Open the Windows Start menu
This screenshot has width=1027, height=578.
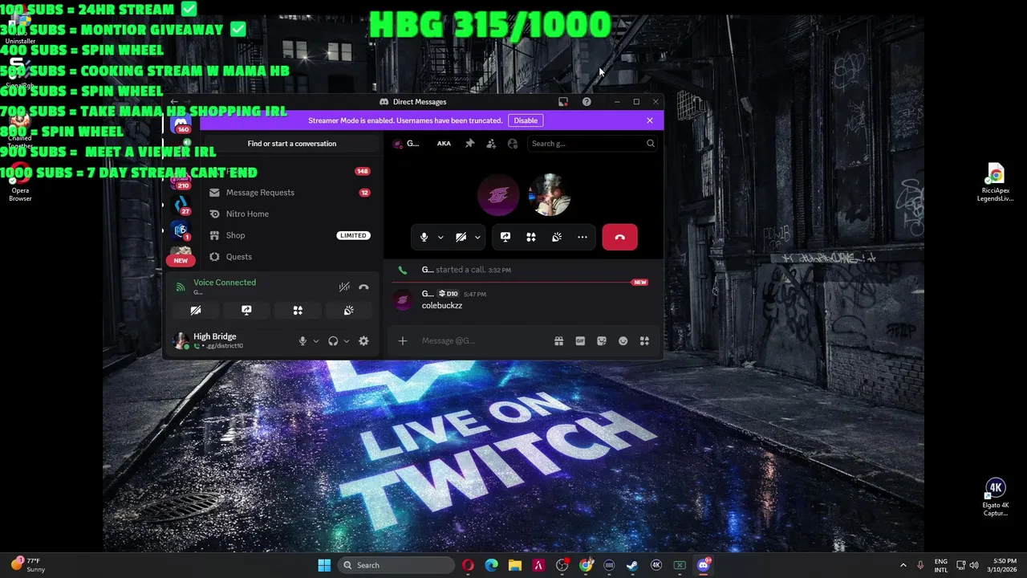pos(324,565)
